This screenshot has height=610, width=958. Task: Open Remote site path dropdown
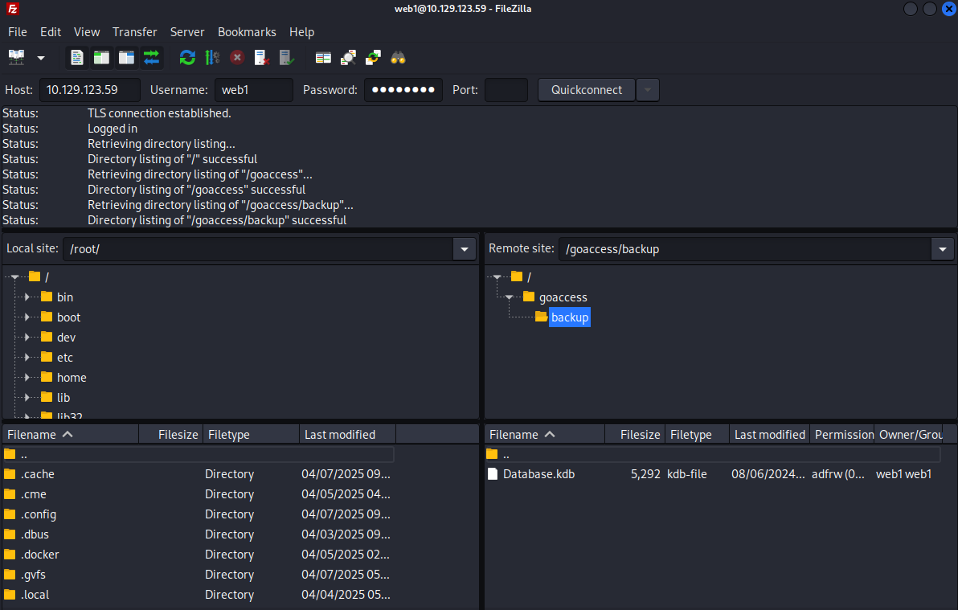(x=943, y=249)
